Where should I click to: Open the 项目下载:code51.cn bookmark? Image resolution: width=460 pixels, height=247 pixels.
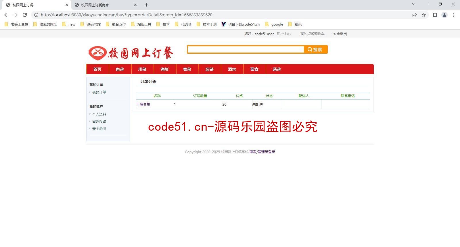(241, 24)
